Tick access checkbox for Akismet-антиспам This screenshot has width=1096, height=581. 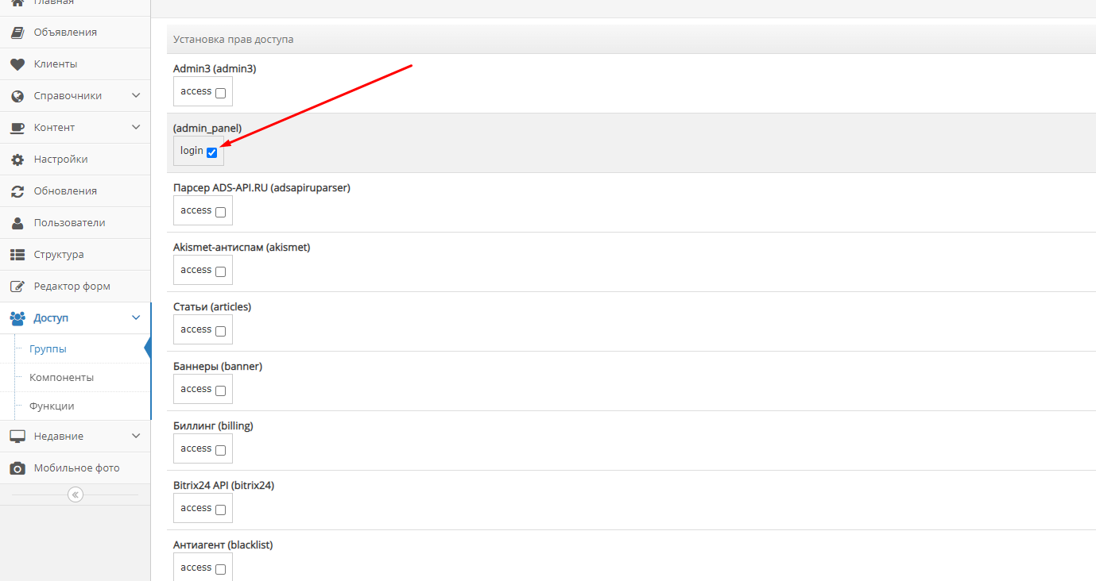point(220,271)
